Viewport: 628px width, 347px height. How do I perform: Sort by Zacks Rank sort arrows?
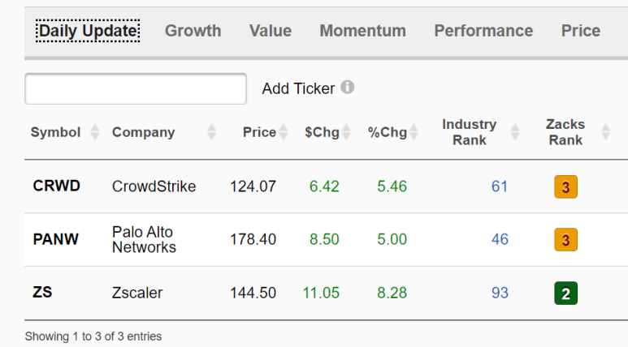(x=605, y=132)
